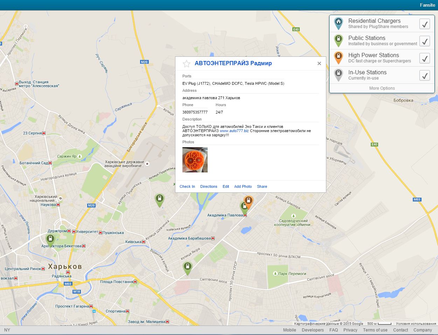
Task: Click Check In for this station
Action: pyautogui.click(x=187, y=186)
